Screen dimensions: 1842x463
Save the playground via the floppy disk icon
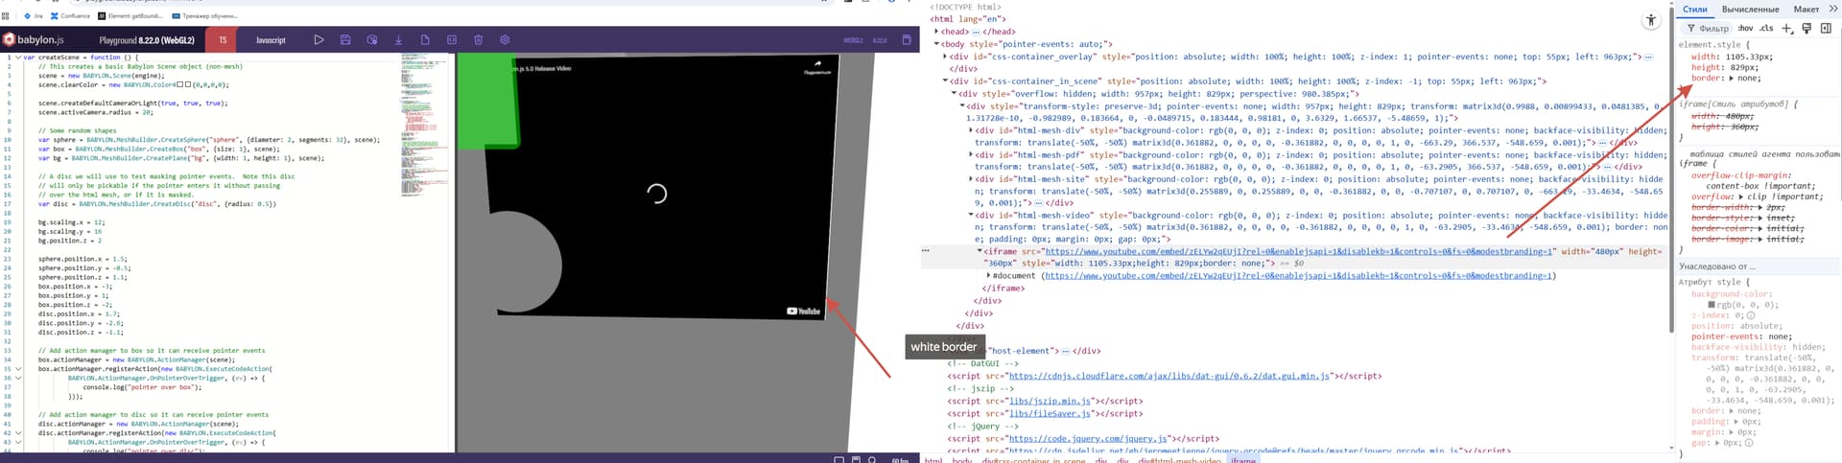345,40
